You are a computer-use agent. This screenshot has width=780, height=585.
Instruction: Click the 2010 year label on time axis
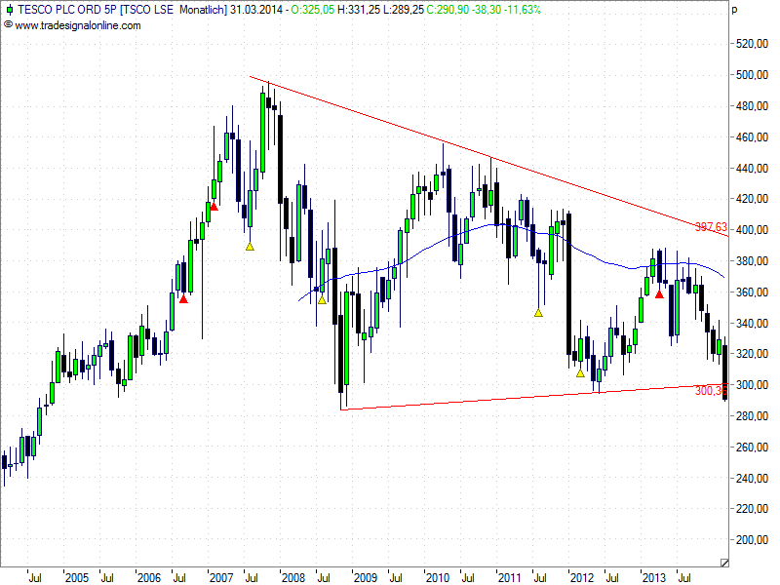(x=437, y=577)
